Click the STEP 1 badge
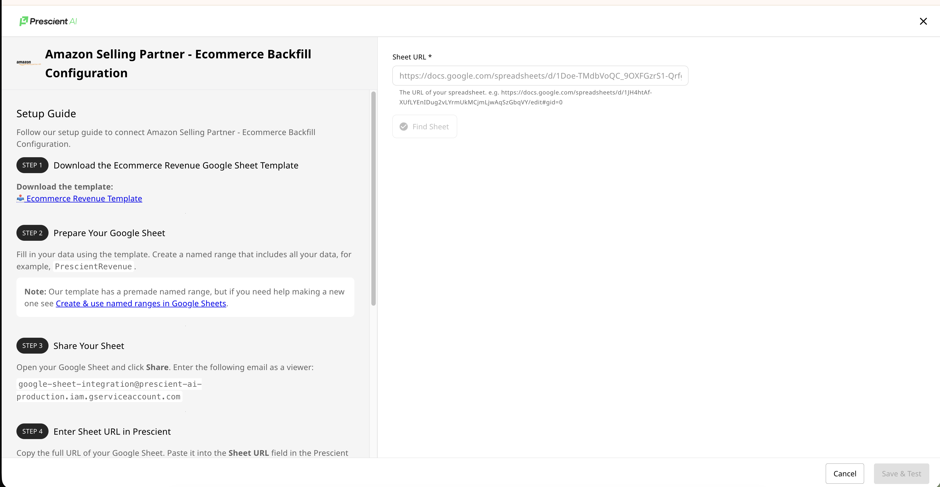 point(32,165)
